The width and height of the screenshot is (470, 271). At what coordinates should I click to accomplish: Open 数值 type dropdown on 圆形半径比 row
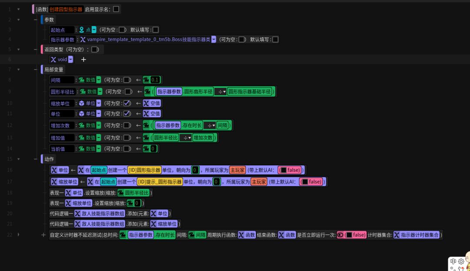[x=100, y=91]
